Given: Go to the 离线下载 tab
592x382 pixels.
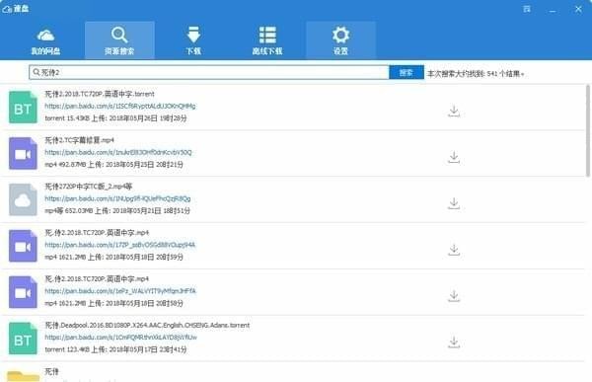Looking at the screenshot, I should click(267, 40).
